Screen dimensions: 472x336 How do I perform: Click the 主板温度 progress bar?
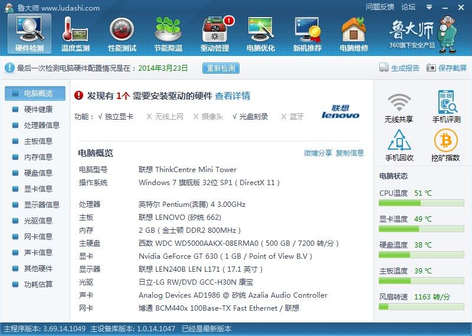(x=421, y=281)
